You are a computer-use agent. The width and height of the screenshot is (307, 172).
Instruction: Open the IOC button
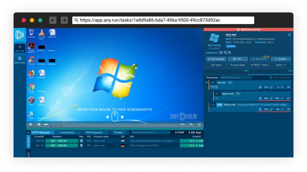(x=238, y=59)
